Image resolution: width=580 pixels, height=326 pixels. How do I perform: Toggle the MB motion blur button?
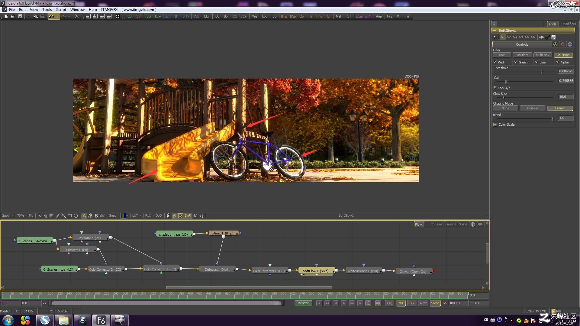pos(400,303)
